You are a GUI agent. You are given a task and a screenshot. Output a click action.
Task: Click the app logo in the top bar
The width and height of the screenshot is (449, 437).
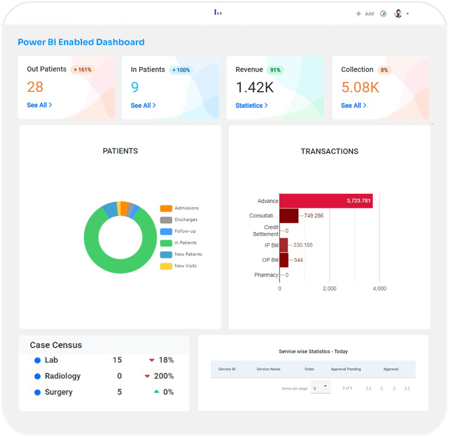(218, 13)
